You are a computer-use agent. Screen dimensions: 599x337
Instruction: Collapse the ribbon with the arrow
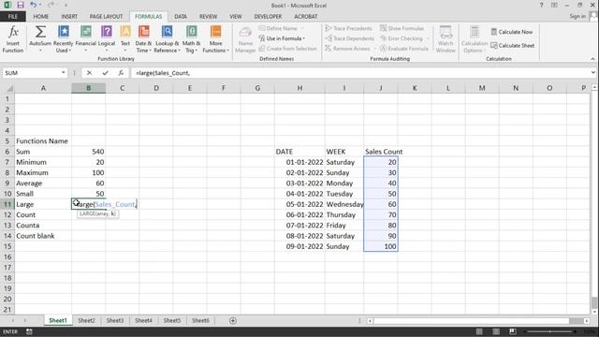pyautogui.click(x=592, y=59)
